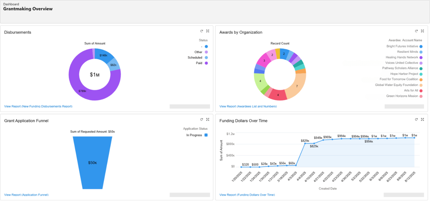This screenshot has height=203, width=430.
Task: Expand the Funding Dollars Over Time chart
Action: click(422, 119)
